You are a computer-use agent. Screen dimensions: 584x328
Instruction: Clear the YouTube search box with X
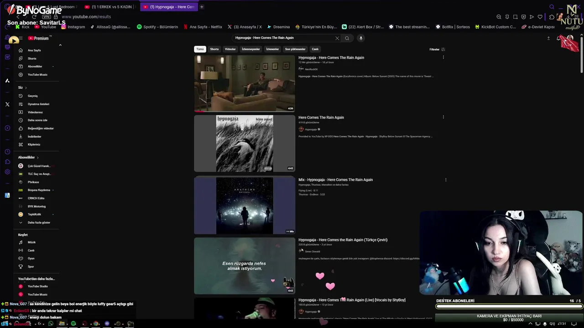point(337,38)
